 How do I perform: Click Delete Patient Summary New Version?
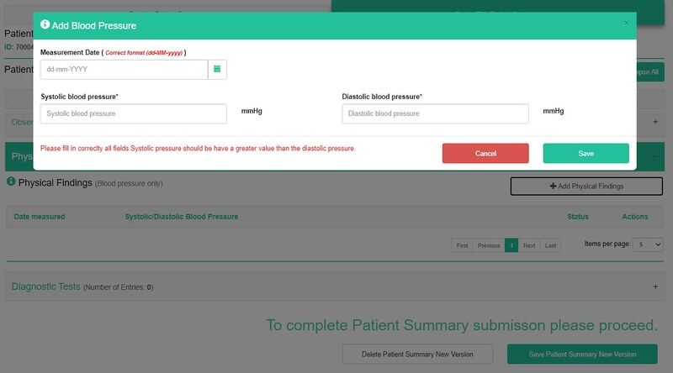(x=417, y=354)
